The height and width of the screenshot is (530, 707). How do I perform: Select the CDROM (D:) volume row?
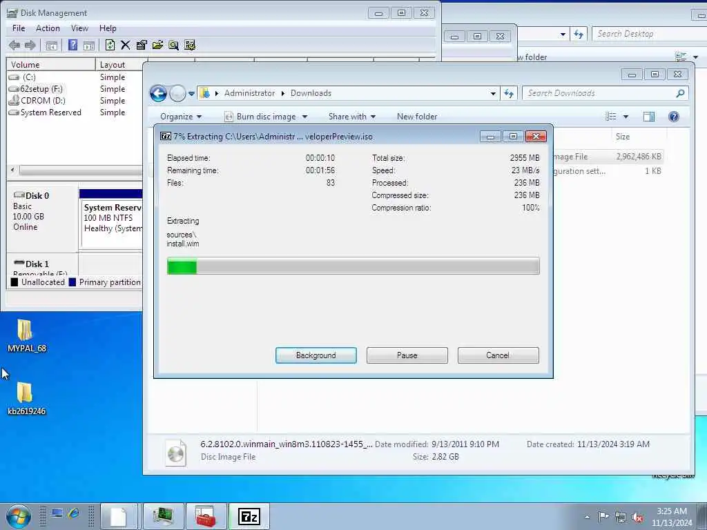coord(75,101)
